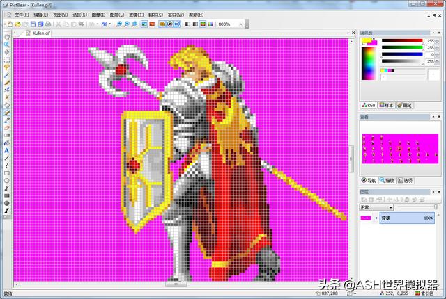The width and height of the screenshot is (446, 299).
Task: Click the zoom in toolbar icon
Action: pyautogui.click(x=119, y=24)
